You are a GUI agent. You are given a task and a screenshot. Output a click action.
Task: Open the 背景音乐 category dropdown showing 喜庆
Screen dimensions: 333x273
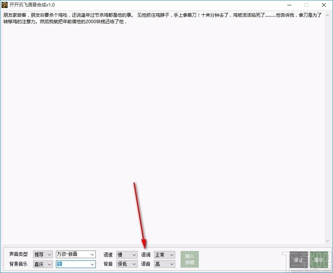[43, 264]
